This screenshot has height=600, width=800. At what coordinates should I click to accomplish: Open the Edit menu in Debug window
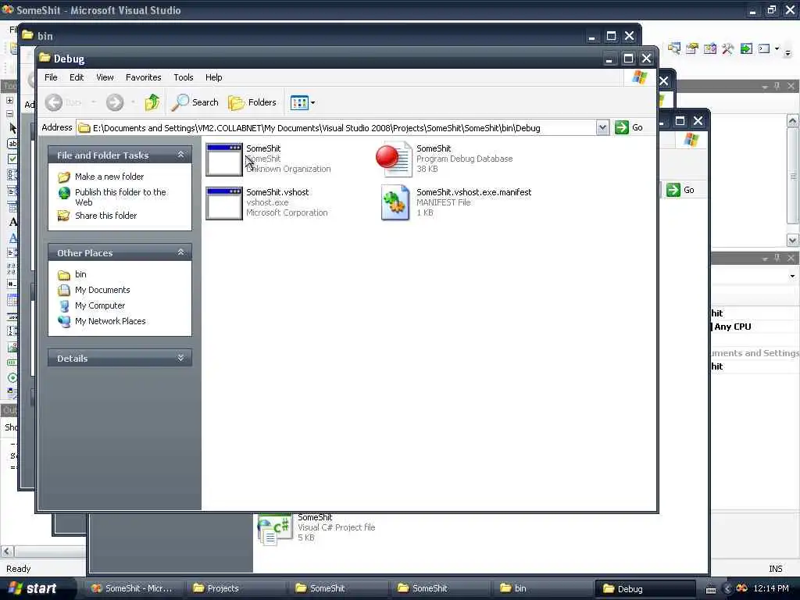pos(77,77)
